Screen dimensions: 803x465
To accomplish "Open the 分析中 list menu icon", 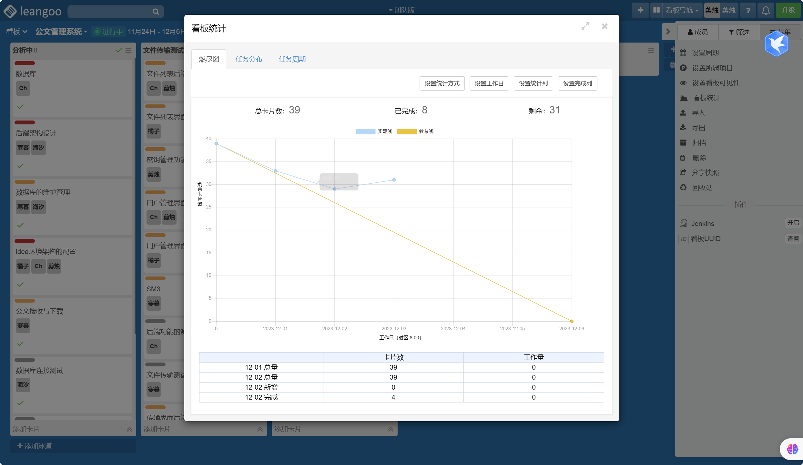I will click(128, 50).
